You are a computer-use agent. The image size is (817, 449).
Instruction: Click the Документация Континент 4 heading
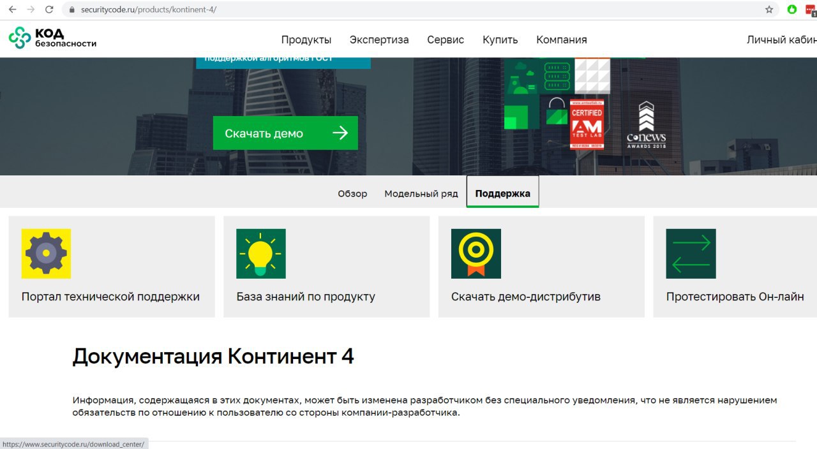[213, 356]
